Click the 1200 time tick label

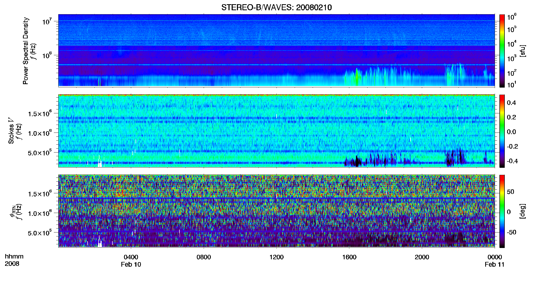tap(276, 257)
